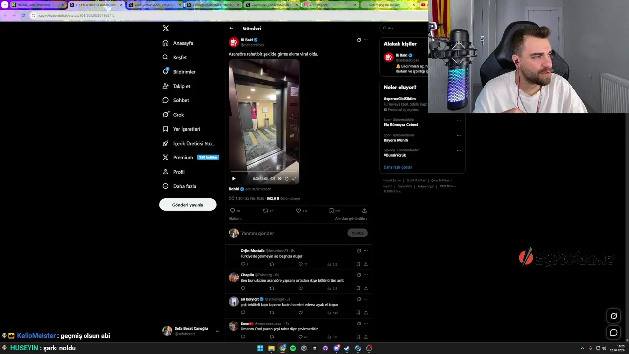Click the video progress bar
This screenshot has height=354, width=629.
[x=264, y=172]
